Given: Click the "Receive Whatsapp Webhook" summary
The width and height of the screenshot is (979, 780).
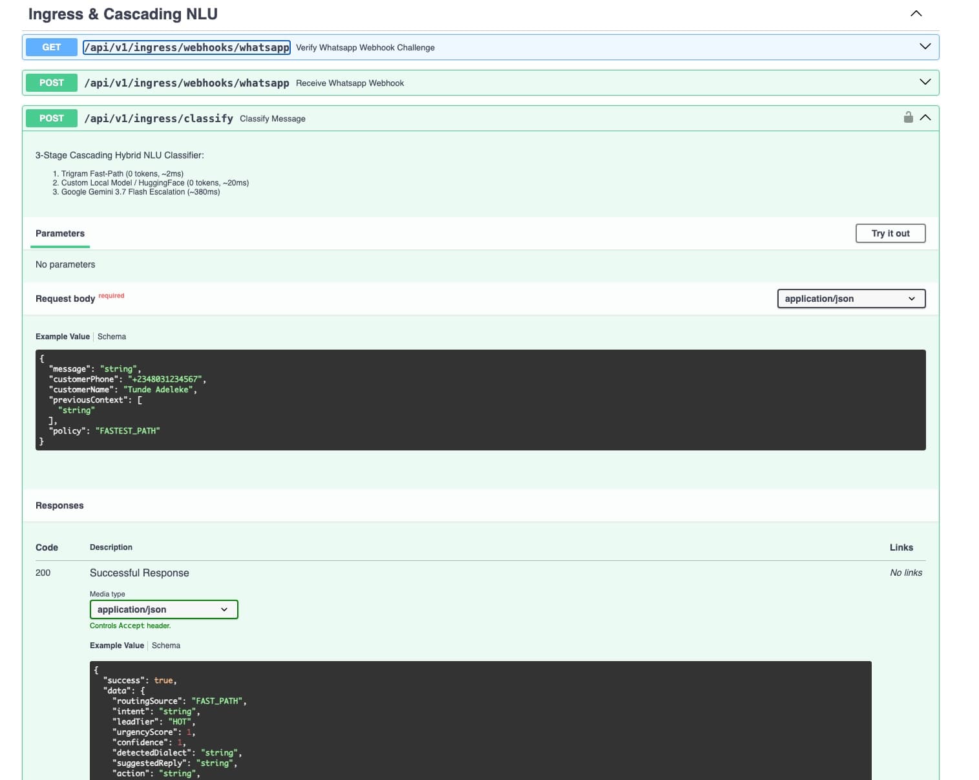Looking at the screenshot, I should pyautogui.click(x=350, y=83).
